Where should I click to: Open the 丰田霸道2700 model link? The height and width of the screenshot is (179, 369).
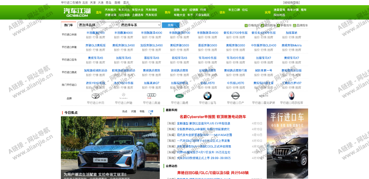pos(96,33)
